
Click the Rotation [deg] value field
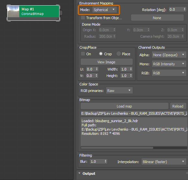click(x=176, y=9)
